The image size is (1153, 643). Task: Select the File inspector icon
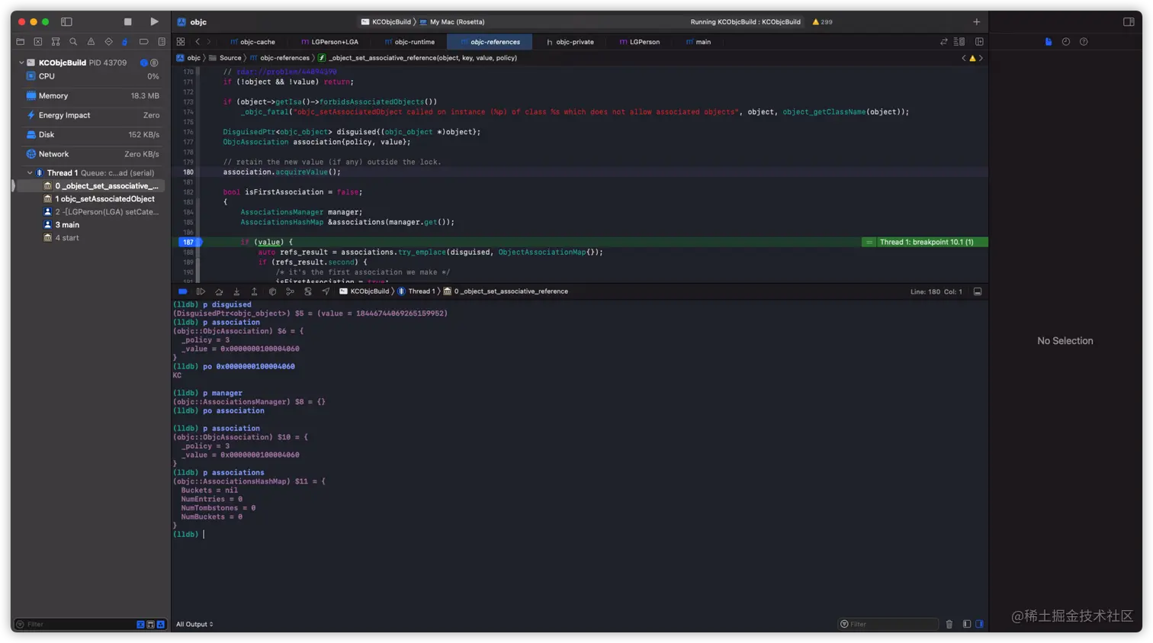pyautogui.click(x=1049, y=42)
